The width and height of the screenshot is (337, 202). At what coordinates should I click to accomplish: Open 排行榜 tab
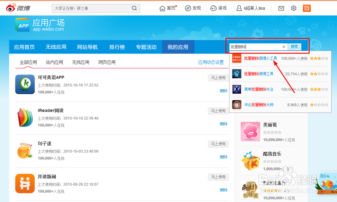117,47
